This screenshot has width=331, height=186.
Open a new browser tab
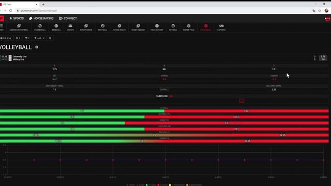point(43,4)
